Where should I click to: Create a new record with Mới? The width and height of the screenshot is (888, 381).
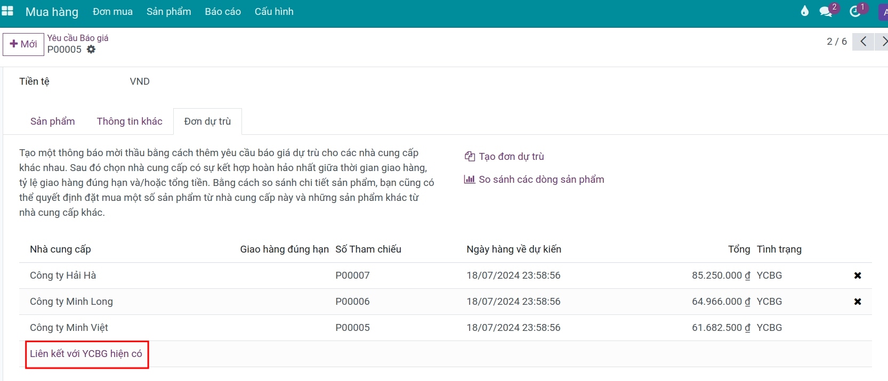tap(23, 44)
